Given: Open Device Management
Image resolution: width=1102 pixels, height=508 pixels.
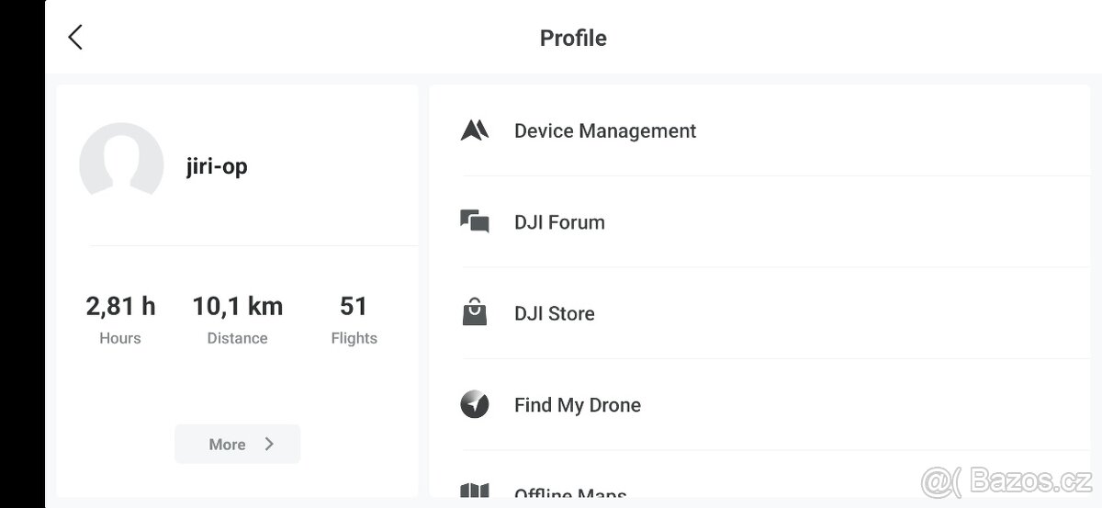Looking at the screenshot, I should tap(759, 130).
